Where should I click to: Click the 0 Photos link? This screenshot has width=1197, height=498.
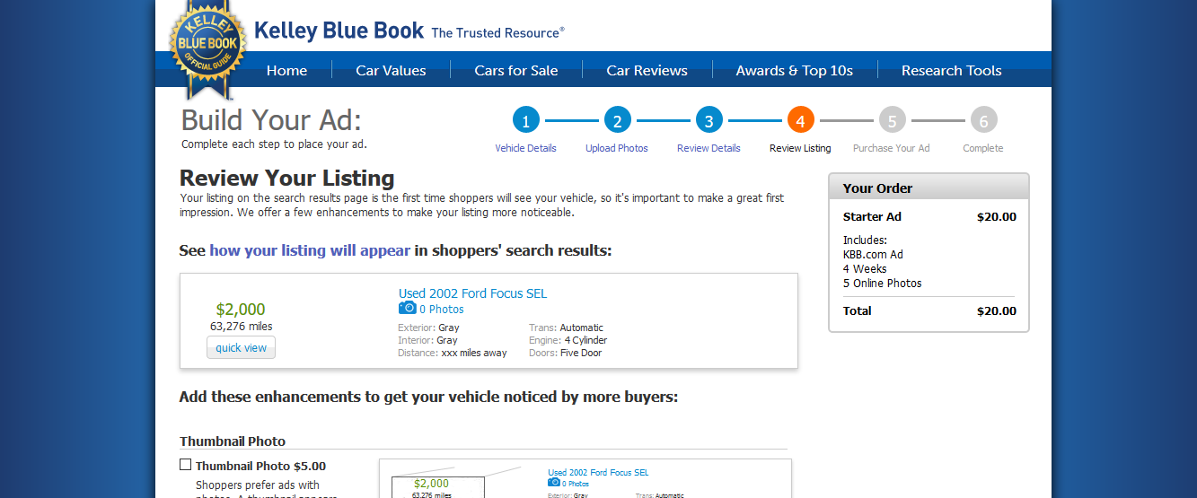[x=442, y=310]
